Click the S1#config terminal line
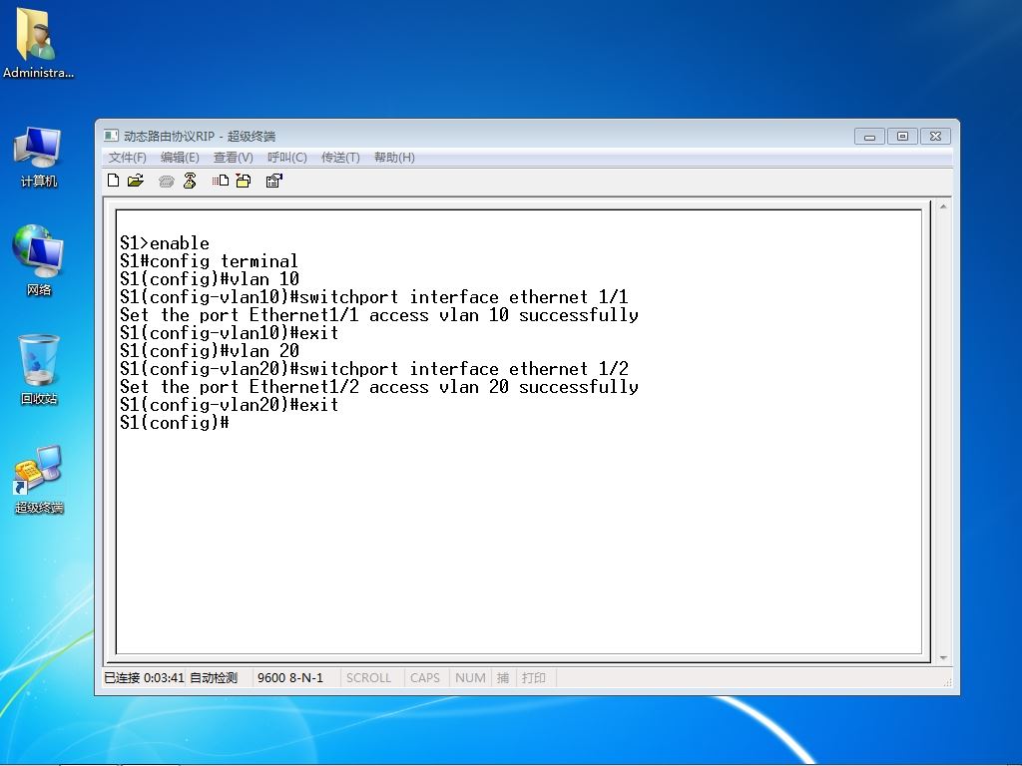Viewport: 1022px width, 766px height. (x=209, y=261)
